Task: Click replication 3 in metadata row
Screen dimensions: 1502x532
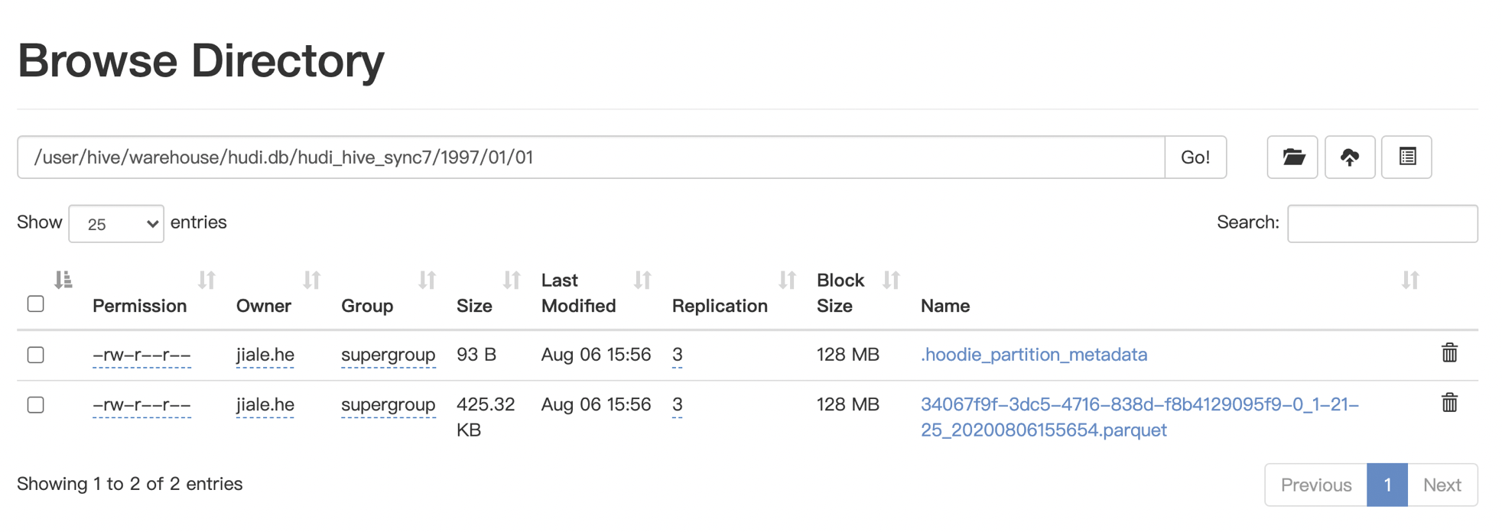Action: point(678,355)
